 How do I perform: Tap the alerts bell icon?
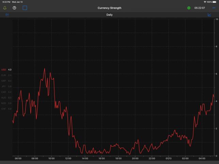[x=5, y=8]
